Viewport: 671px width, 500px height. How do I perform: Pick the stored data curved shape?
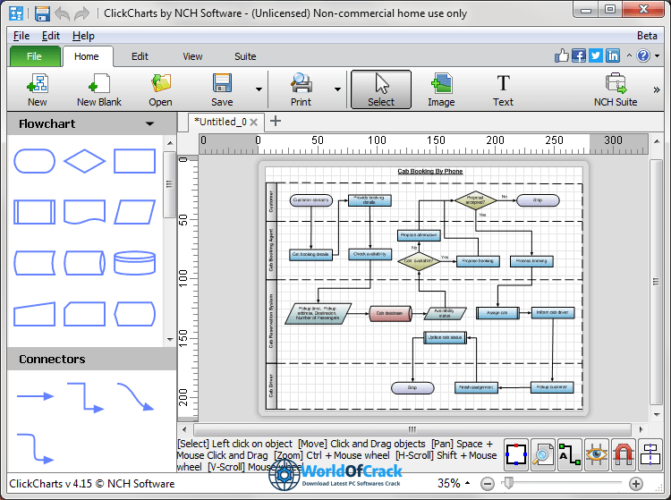point(34,263)
